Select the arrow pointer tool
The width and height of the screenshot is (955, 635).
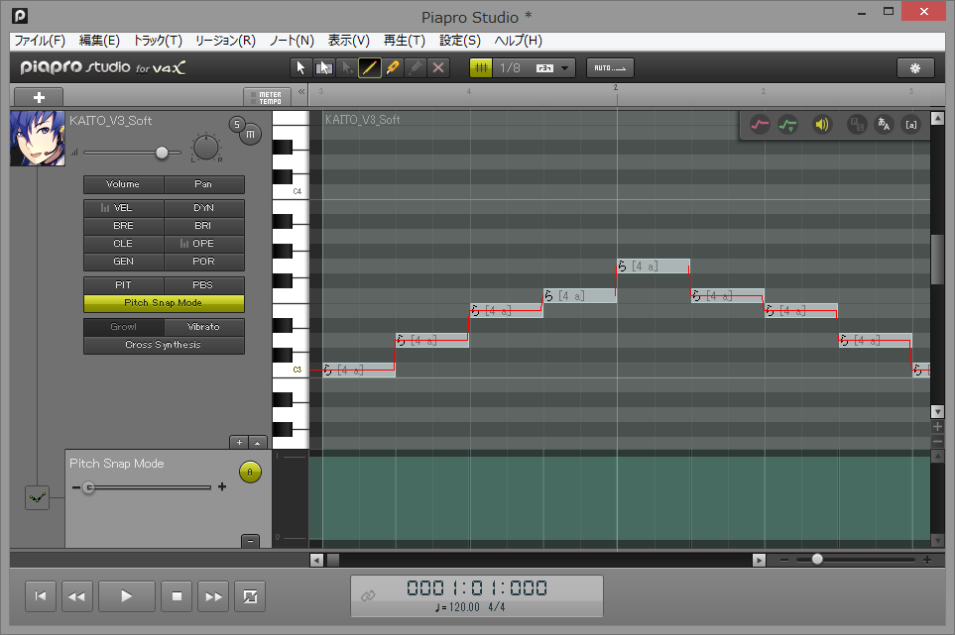coord(300,67)
